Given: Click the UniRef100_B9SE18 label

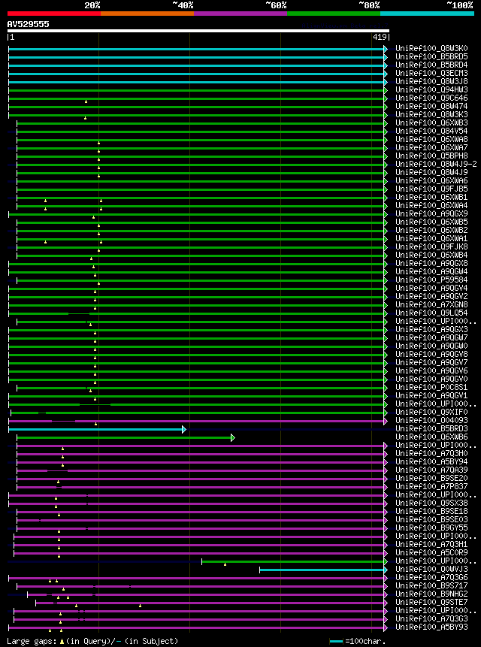Looking at the screenshot, I should [x=431, y=511].
